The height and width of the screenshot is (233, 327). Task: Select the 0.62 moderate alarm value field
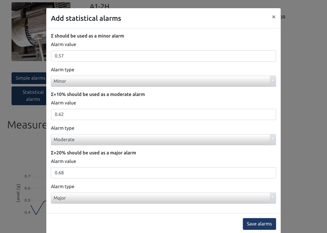(163, 114)
